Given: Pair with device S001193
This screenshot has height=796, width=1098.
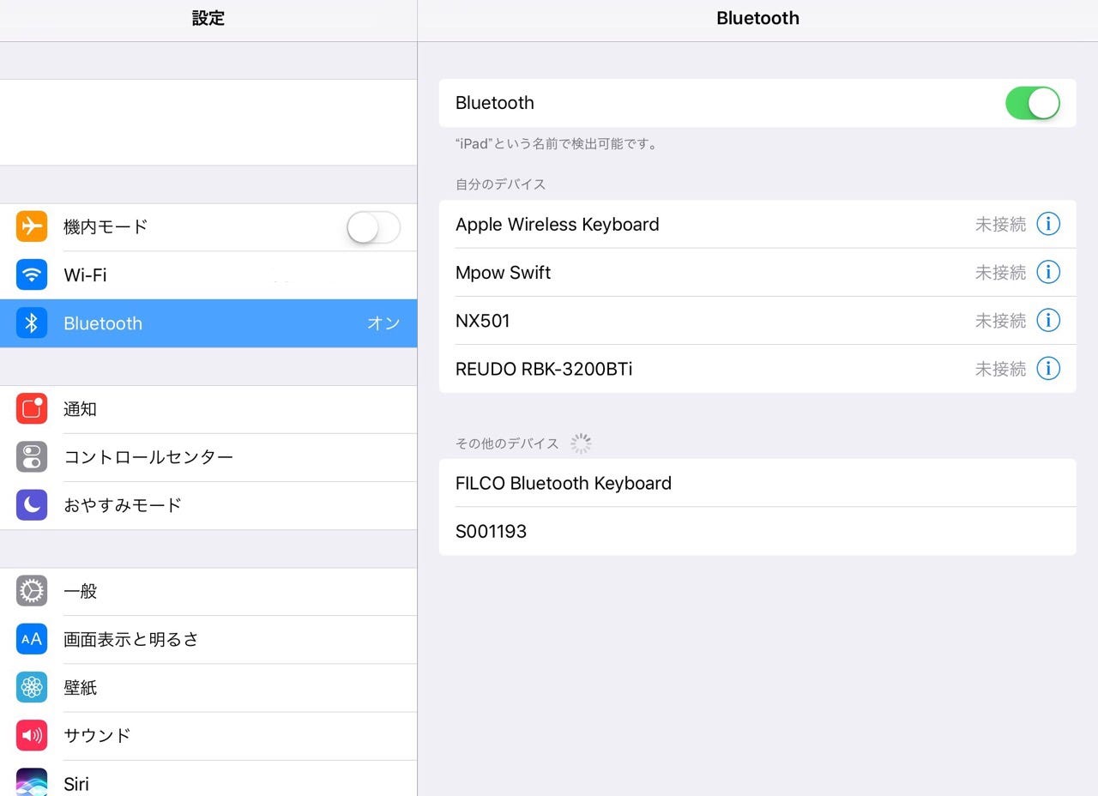Looking at the screenshot, I should click(757, 531).
